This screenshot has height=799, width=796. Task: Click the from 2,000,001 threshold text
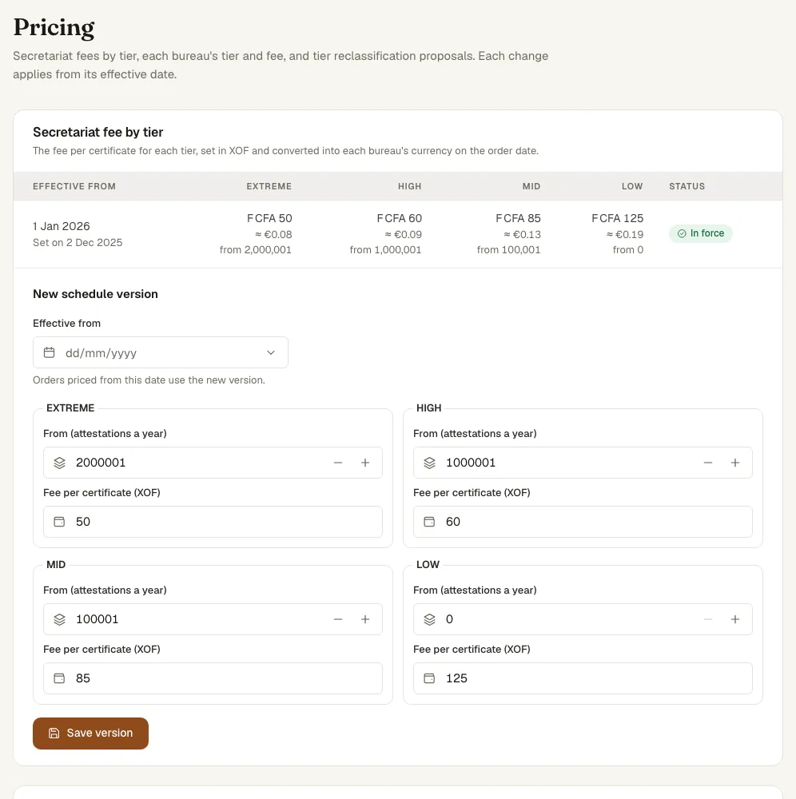point(256,249)
